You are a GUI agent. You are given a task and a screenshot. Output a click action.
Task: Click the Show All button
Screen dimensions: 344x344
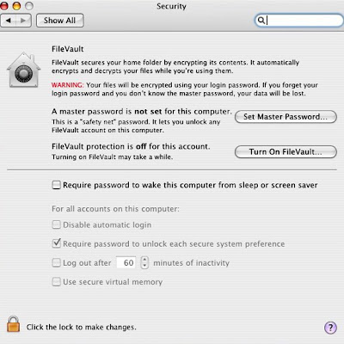(x=60, y=21)
